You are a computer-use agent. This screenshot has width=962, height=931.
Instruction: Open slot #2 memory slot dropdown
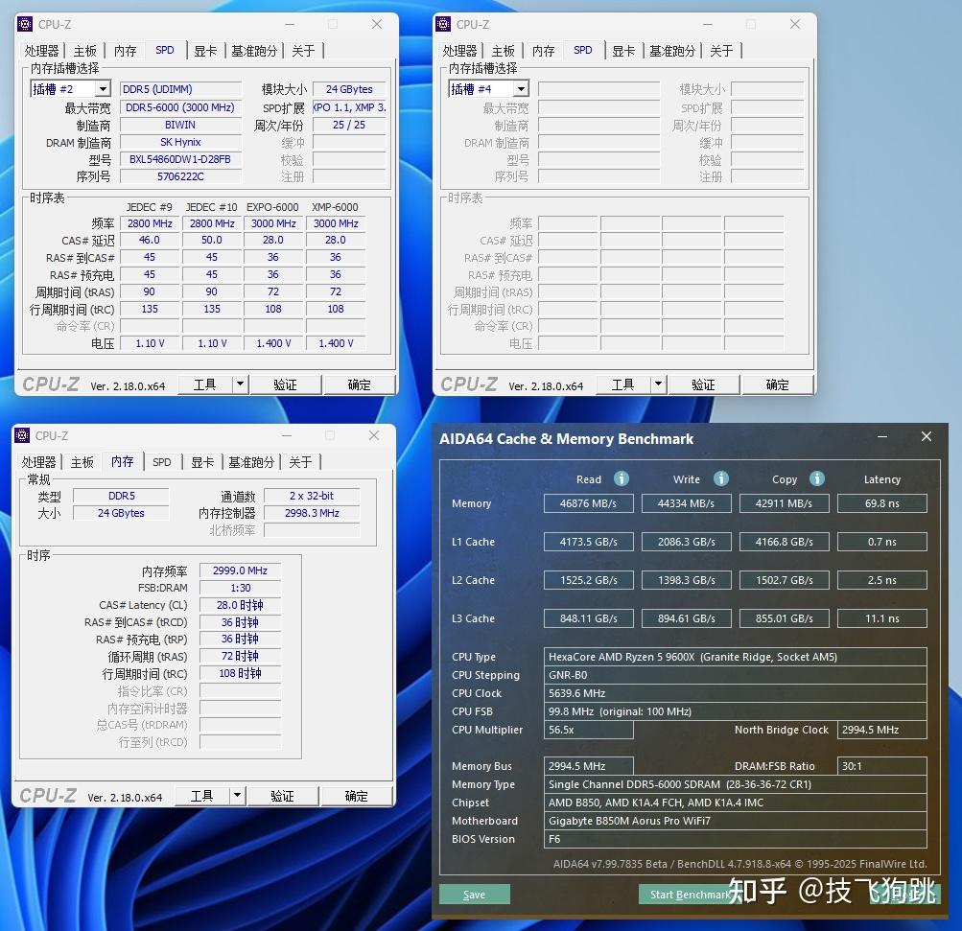pyautogui.click(x=103, y=89)
